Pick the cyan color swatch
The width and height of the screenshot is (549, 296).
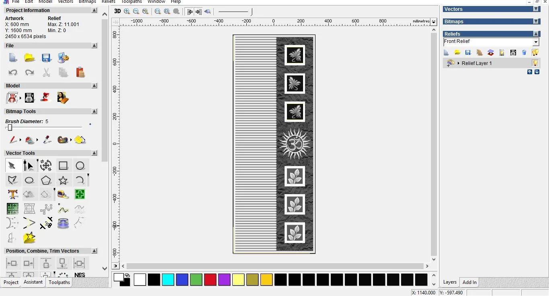(168, 280)
